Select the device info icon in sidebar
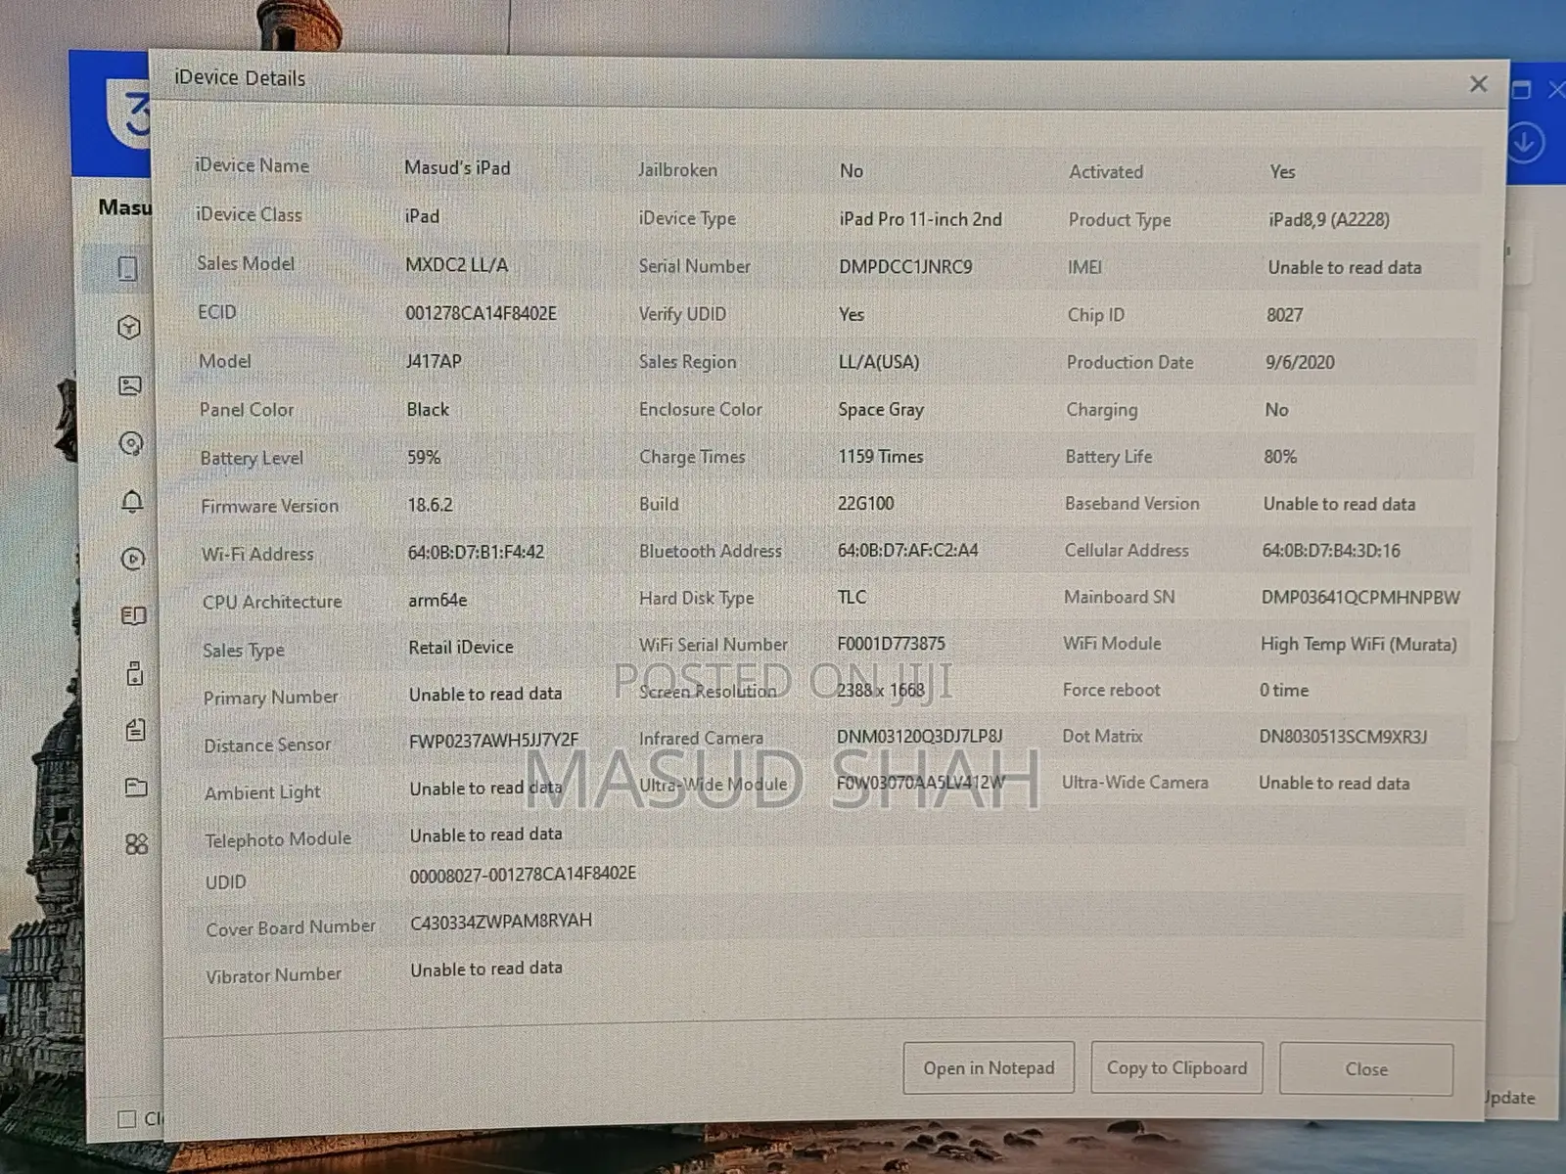Viewport: 1566px width, 1174px height. pyautogui.click(x=127, y=269)
